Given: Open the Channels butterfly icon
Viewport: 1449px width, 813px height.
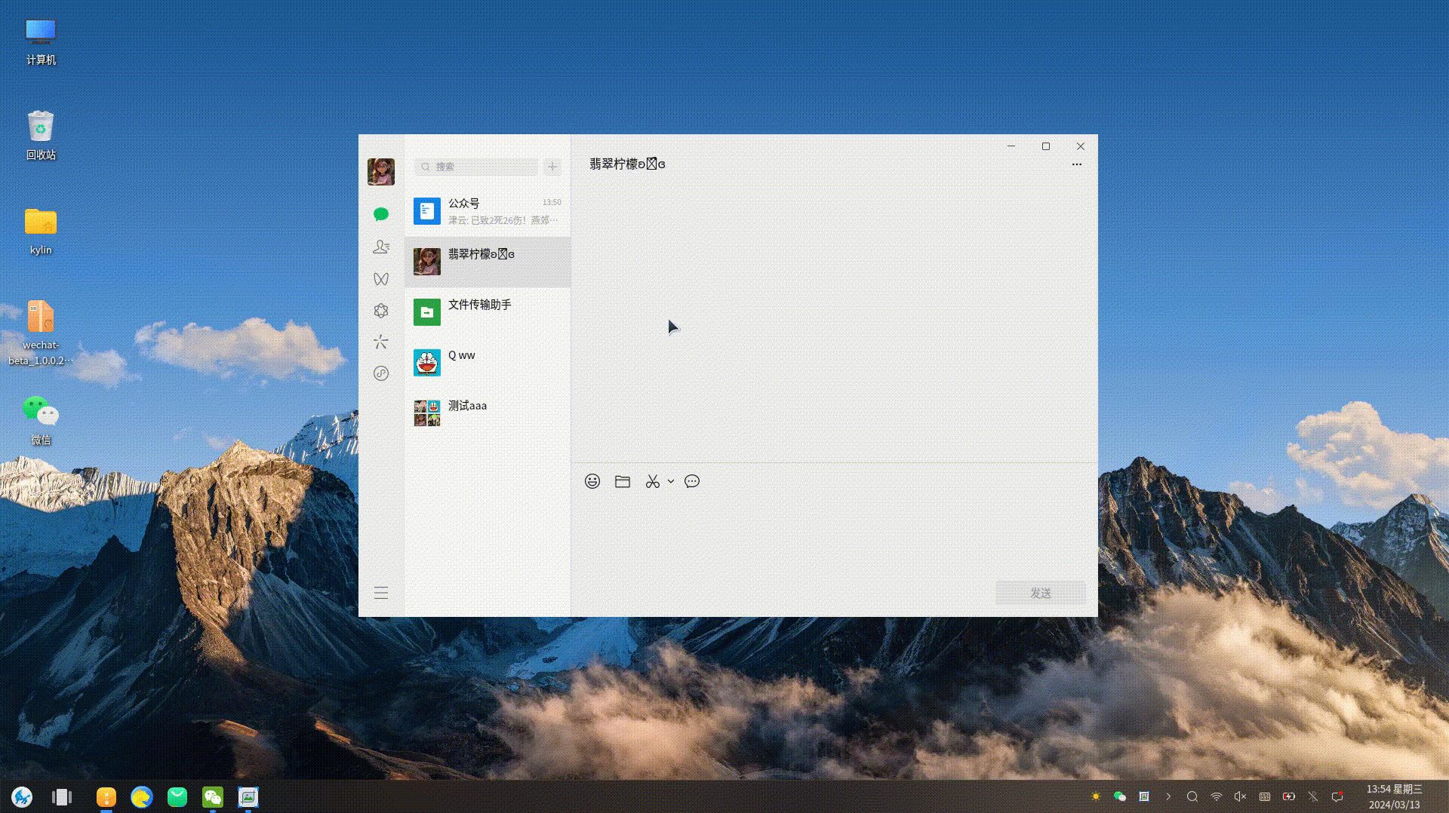Looking at the screenshot, I should (x=381, y=279).
